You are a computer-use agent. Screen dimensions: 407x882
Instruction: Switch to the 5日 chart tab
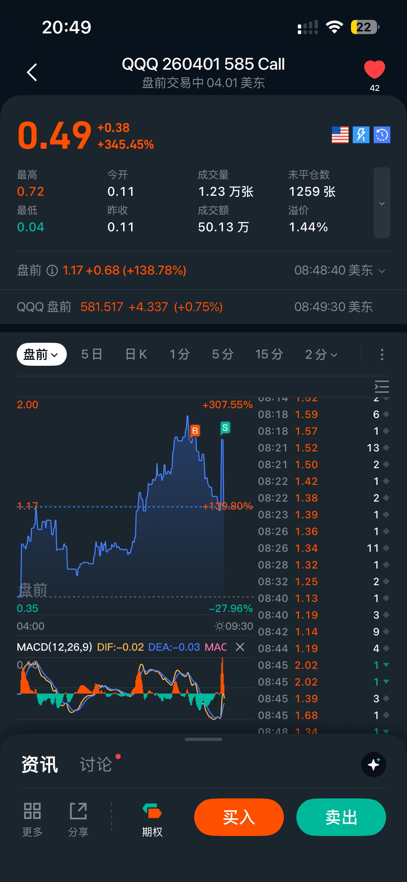coord(91,354)
